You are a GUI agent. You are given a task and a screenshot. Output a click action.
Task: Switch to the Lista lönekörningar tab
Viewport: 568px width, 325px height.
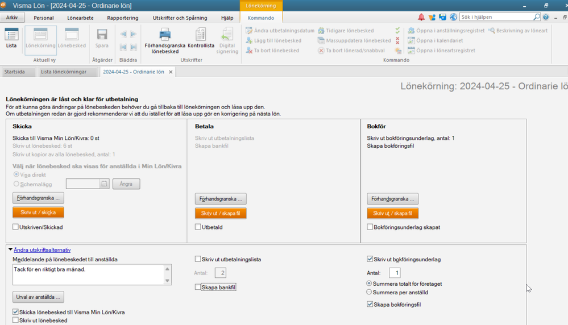tap(64, 72)
